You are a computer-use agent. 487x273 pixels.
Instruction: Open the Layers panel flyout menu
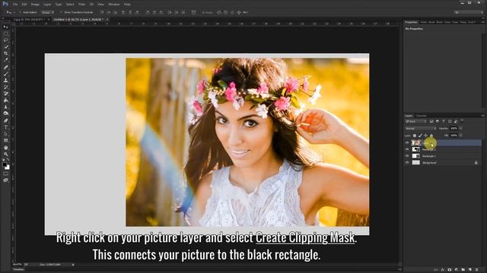coord(482,116)
